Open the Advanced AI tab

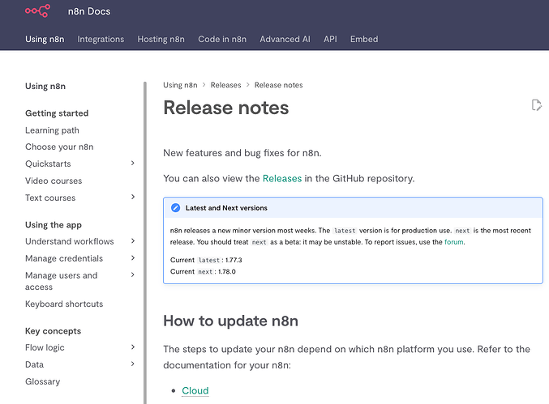(x=285, y=39)
